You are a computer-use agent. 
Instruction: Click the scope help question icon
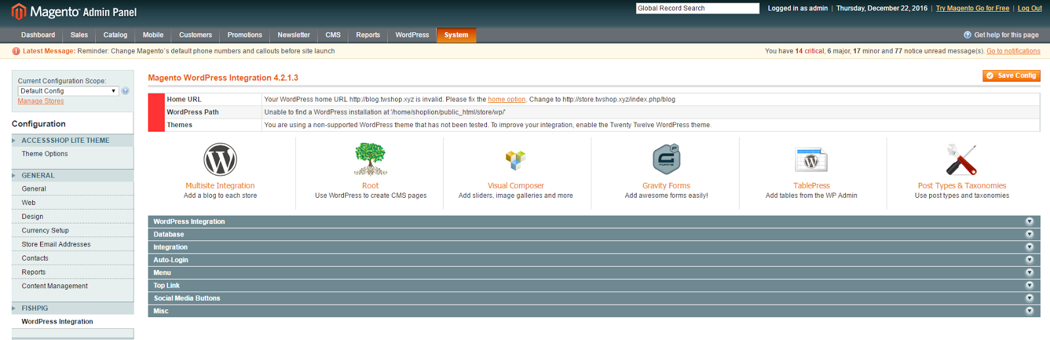coord(125,91)
